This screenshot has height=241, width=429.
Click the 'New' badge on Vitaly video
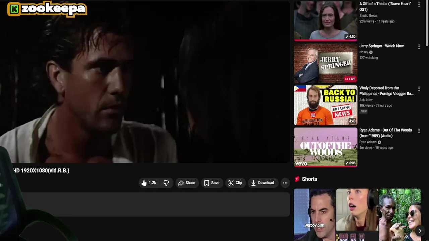(364, 111)
